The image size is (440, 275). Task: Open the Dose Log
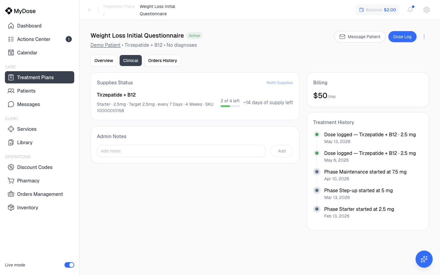402,37
